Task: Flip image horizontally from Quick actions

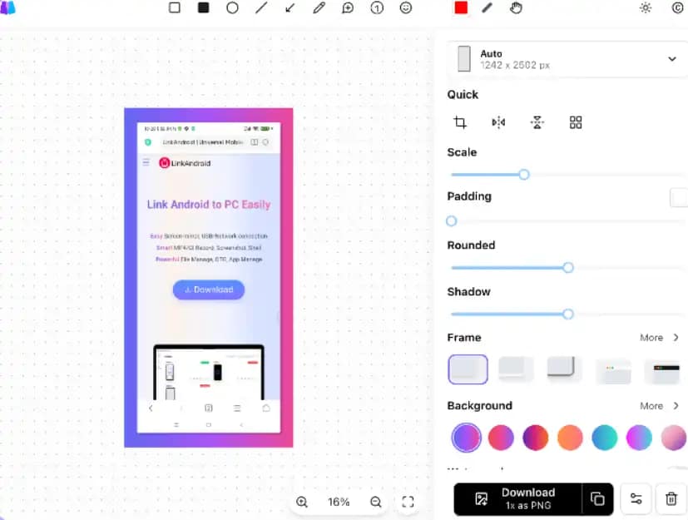Action: pyautogui.click(x=498, y=122)
